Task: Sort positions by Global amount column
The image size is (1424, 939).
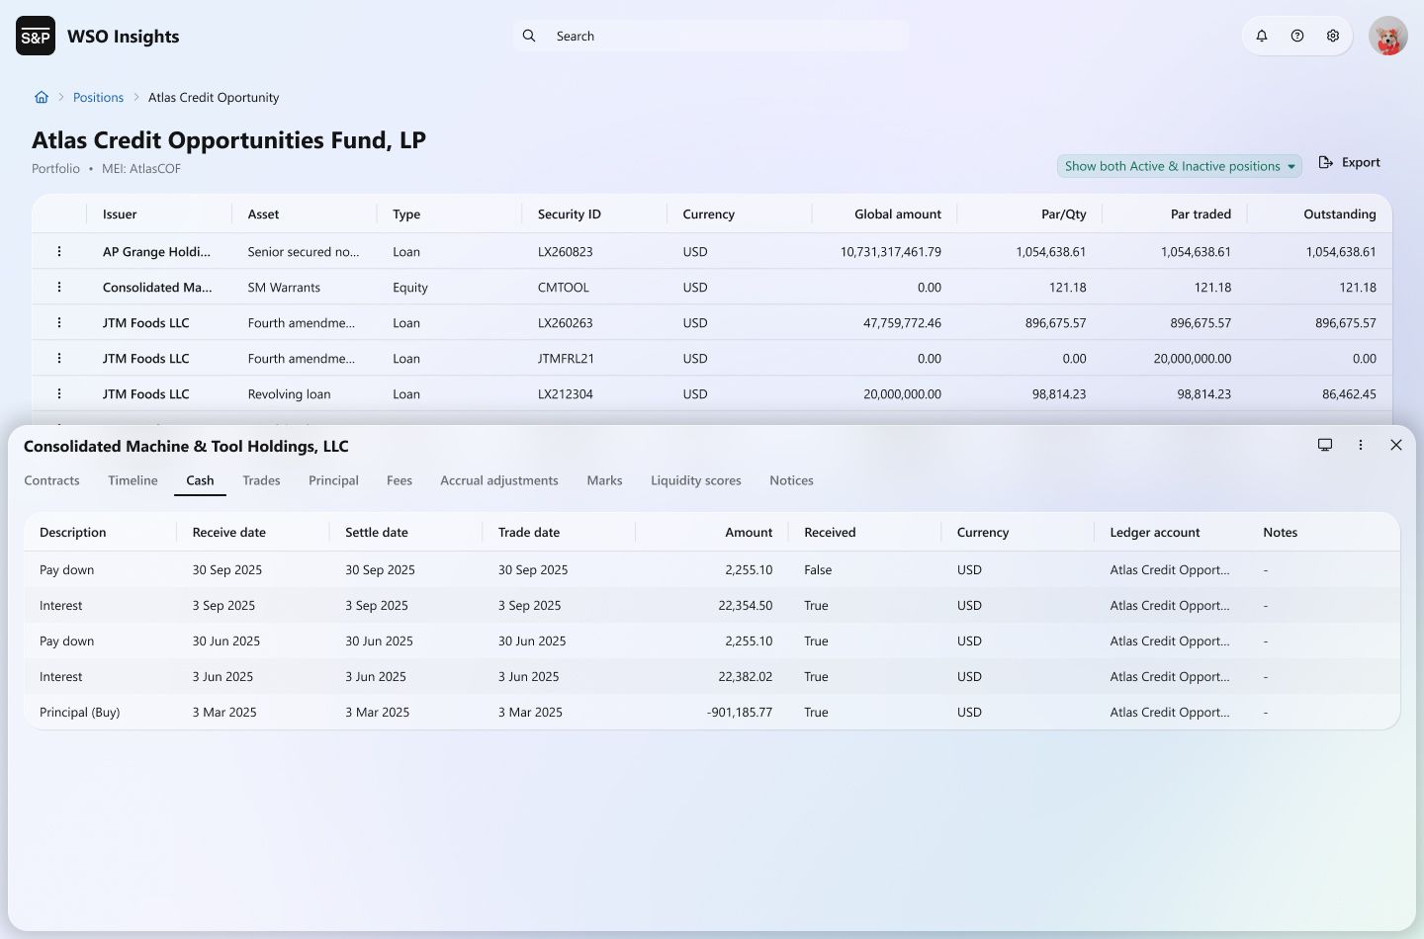Action: tap(898, 213)
